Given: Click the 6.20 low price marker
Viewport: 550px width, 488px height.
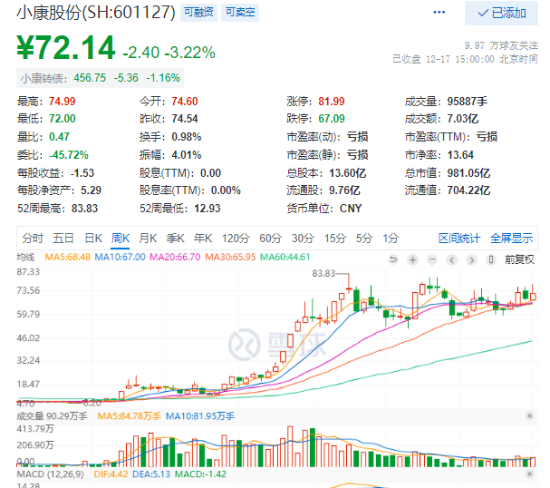Looking at the screenshot, I should tap(92, 403).
